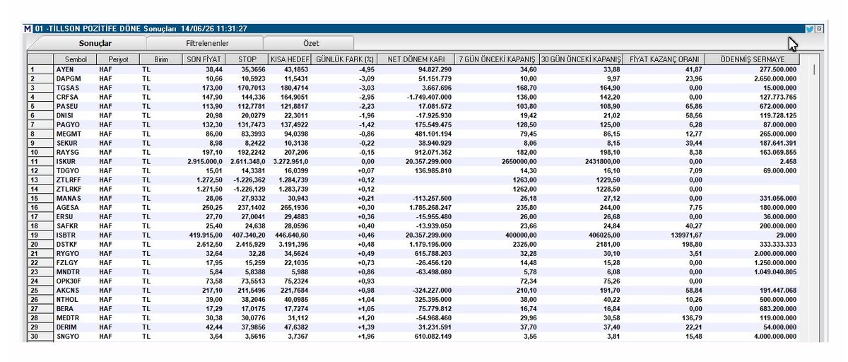
Task: Select the DERIM symbol cell
Action: tap(76, 327)
